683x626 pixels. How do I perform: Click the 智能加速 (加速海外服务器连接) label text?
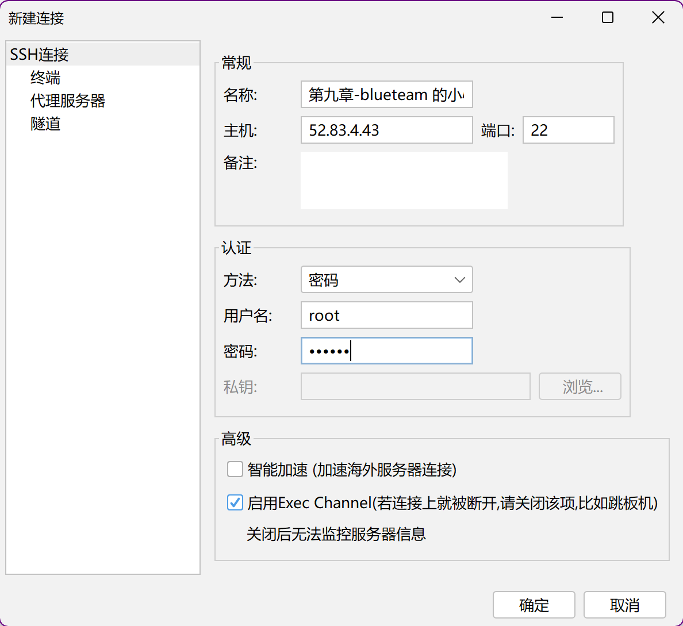[x=352, y=470]
